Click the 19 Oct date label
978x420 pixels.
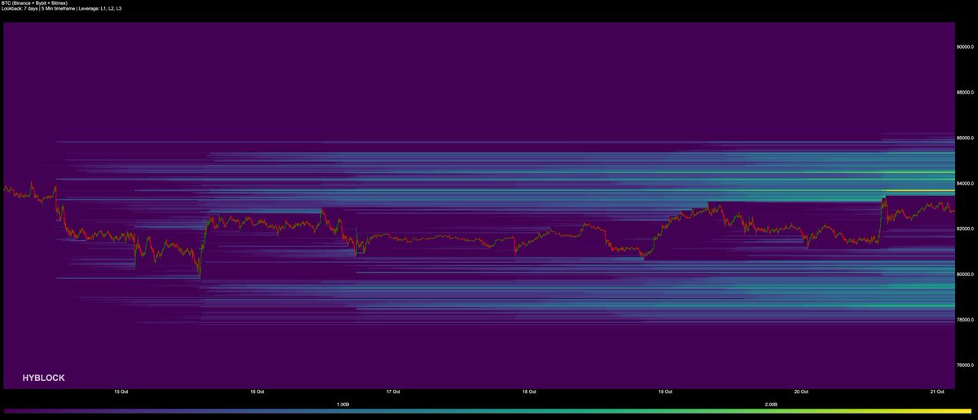[665, 392]
